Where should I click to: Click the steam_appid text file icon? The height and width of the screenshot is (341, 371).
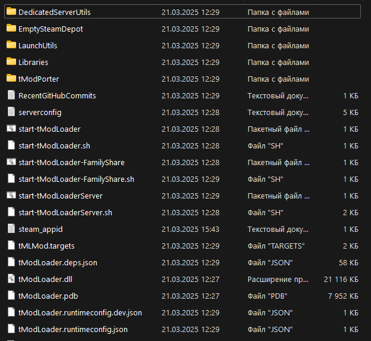pyautogui.click(x=11, y=229)
